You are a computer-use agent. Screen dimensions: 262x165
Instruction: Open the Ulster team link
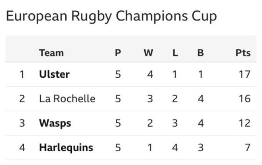point(54,74)
